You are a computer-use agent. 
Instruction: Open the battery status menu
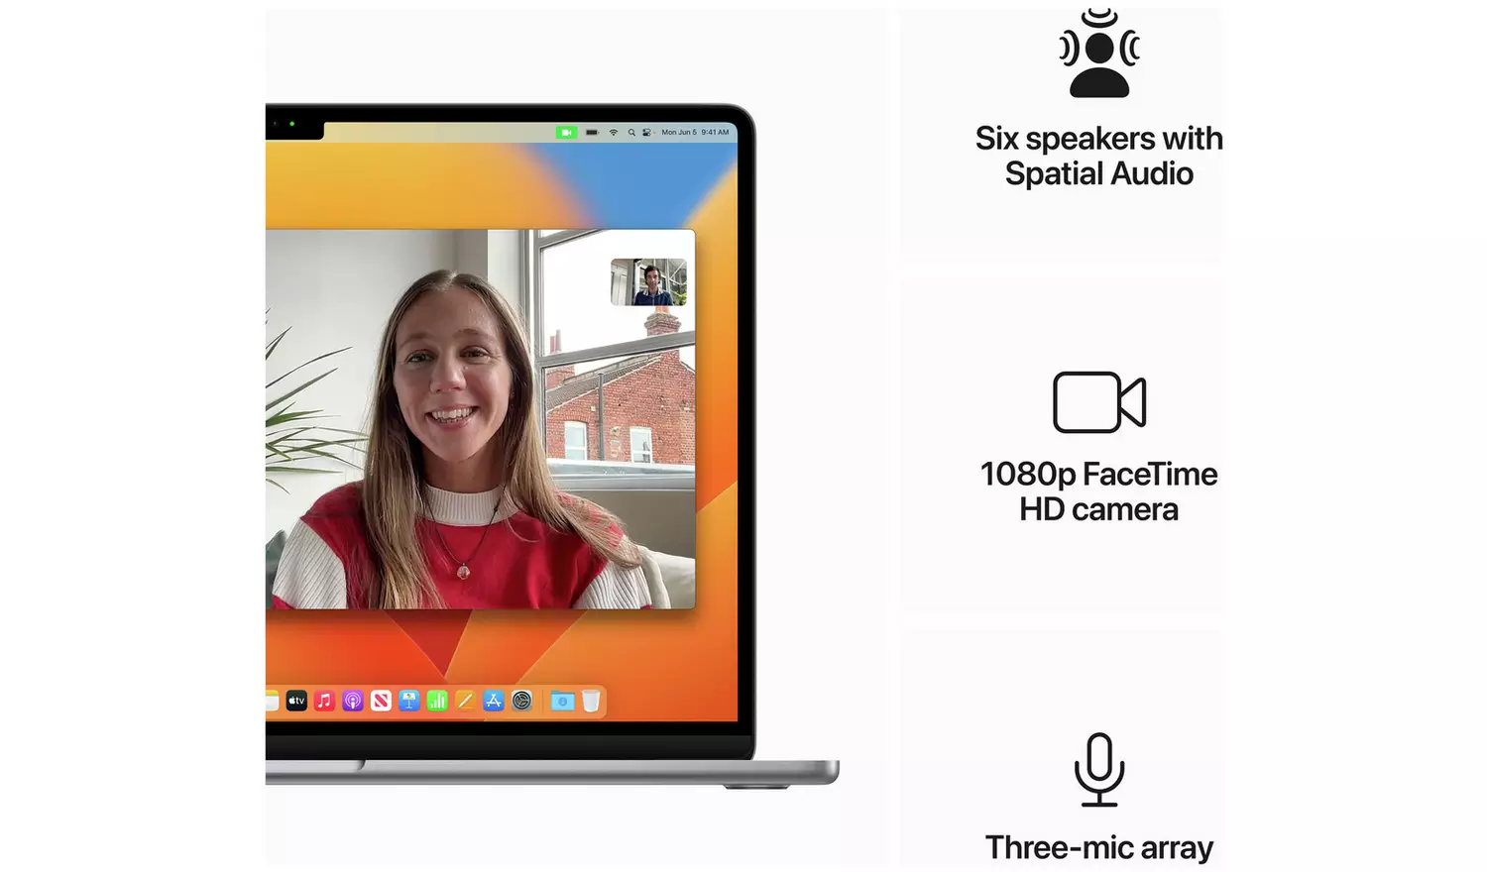pos(592,132)
